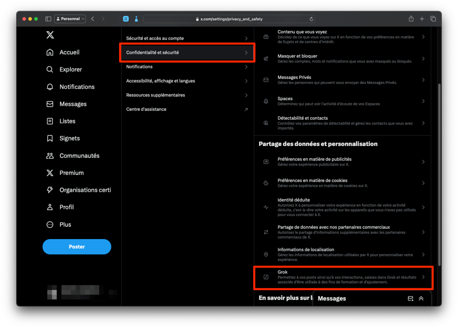Image resolution: width=458 pixels, height=328 pixels.
Task: Go back in Safari
Action: [93, 19]
